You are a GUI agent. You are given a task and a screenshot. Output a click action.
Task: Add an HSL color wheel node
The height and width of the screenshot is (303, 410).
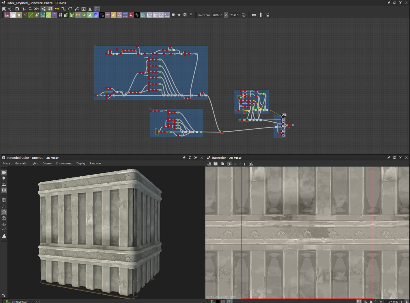96,15
